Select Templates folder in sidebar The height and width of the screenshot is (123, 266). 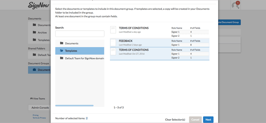tap(43, 40)
